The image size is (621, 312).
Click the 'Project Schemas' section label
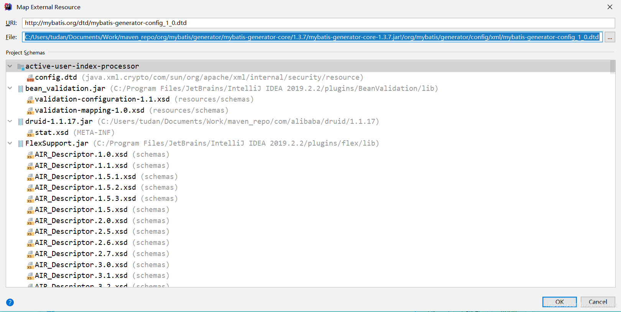25,53
